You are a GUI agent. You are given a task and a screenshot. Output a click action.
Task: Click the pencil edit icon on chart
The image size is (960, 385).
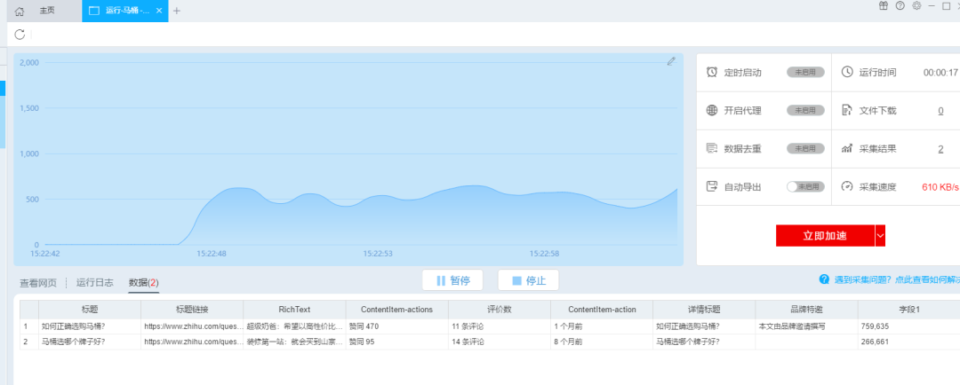click(x=671, y=61)
